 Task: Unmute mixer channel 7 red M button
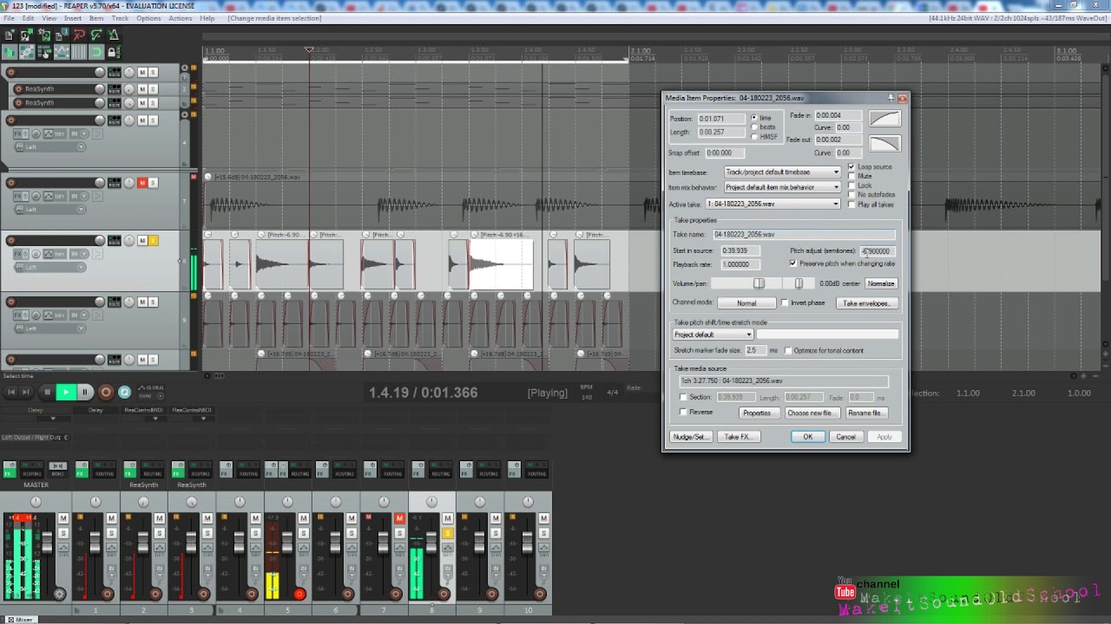(399, 517)
